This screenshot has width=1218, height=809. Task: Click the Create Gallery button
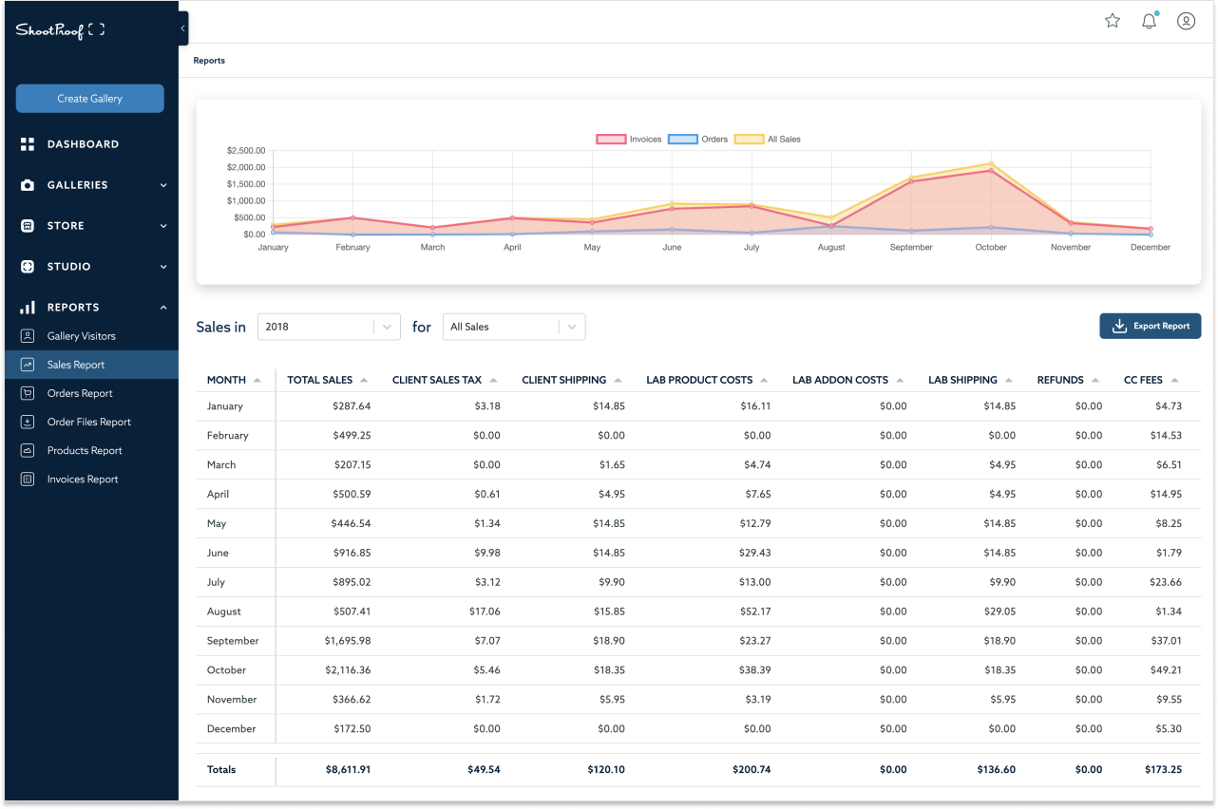click(x=89, y=99)
